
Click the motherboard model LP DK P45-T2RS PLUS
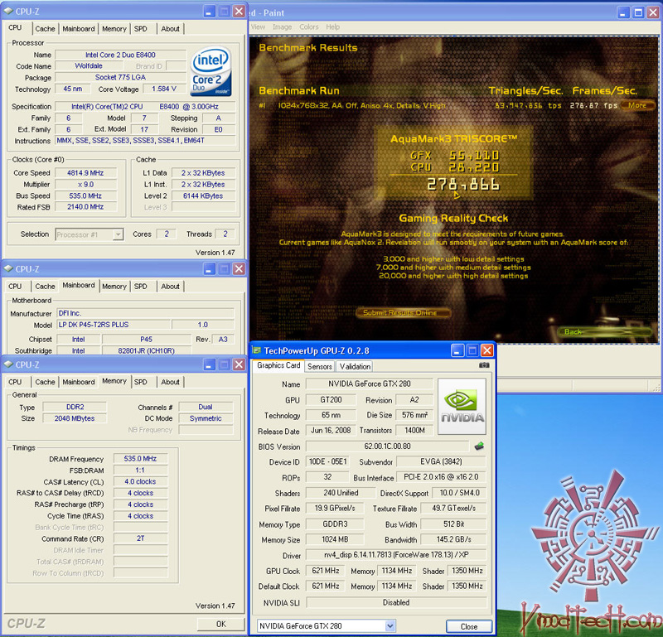[114, 325]
